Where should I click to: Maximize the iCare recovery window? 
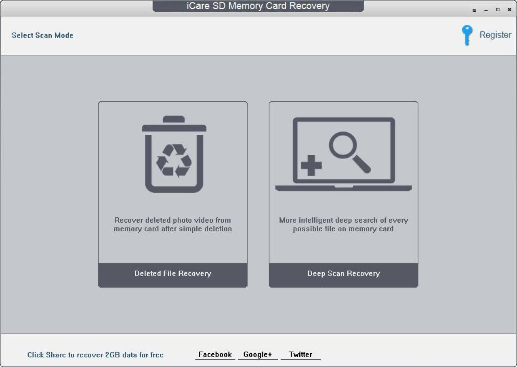click(x=498, y=10)
